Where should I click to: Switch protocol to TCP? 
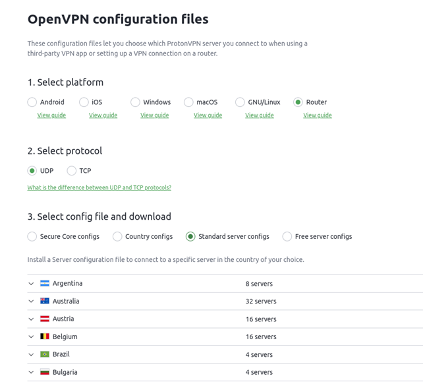point(72,171)
